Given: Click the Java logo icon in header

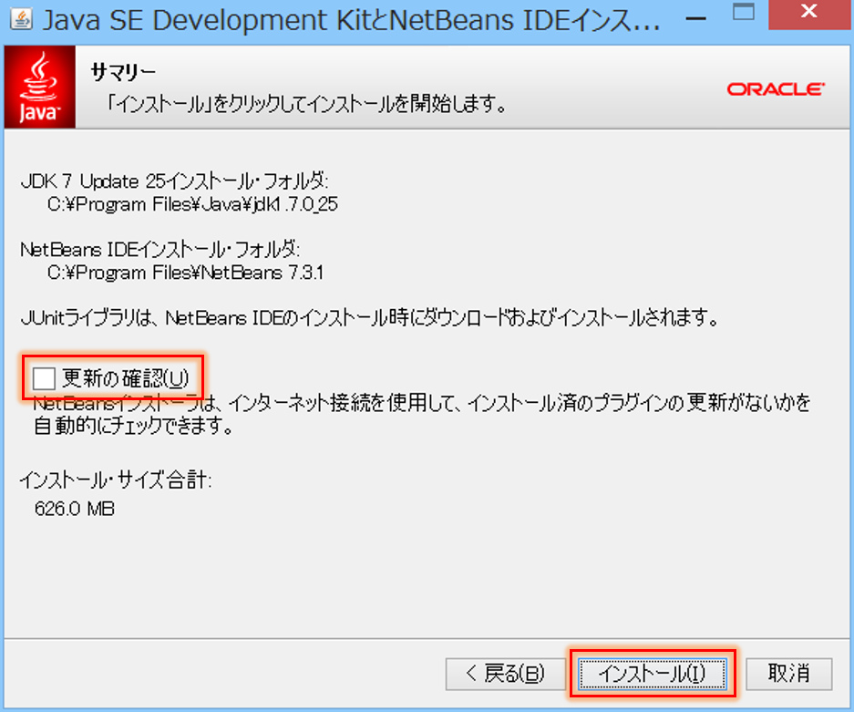Looking at the screenshot, I should (40, 88).
